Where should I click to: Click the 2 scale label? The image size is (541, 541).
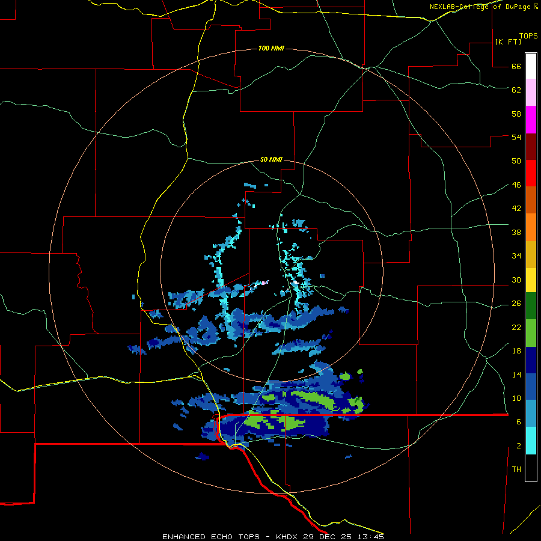click(x=519, y=446)
